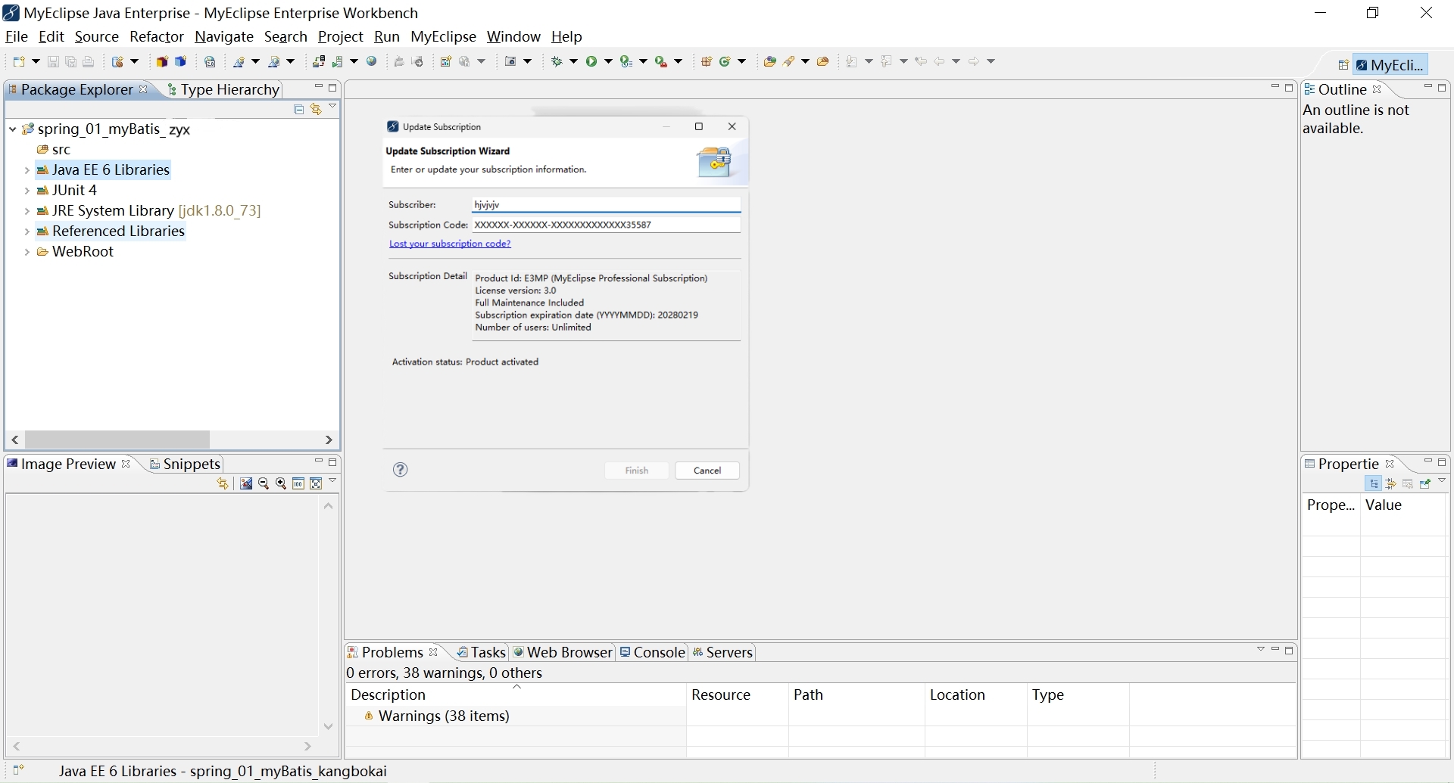Switch to the MyEclipse perspective button
The image size is (1454, 783).
(1391, 65)
